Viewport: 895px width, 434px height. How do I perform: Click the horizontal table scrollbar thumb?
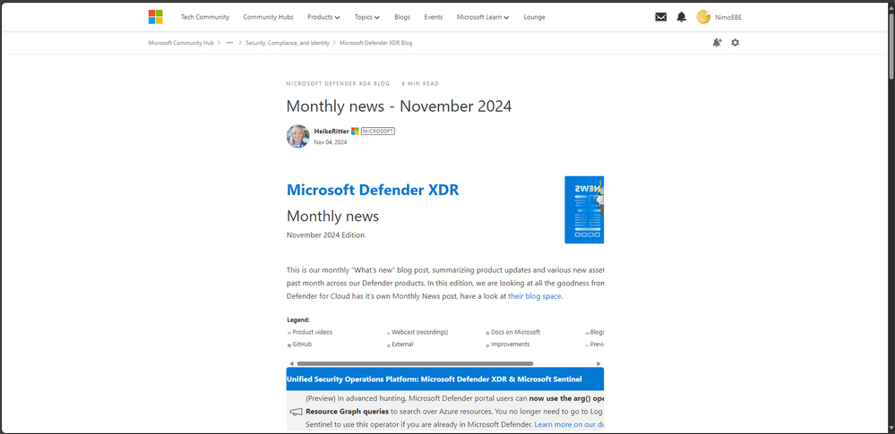(x=415, y=363)
